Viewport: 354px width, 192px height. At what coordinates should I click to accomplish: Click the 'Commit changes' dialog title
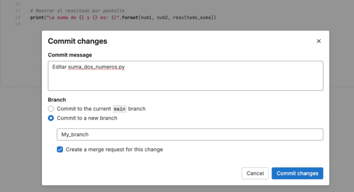(x=77, y=41)
